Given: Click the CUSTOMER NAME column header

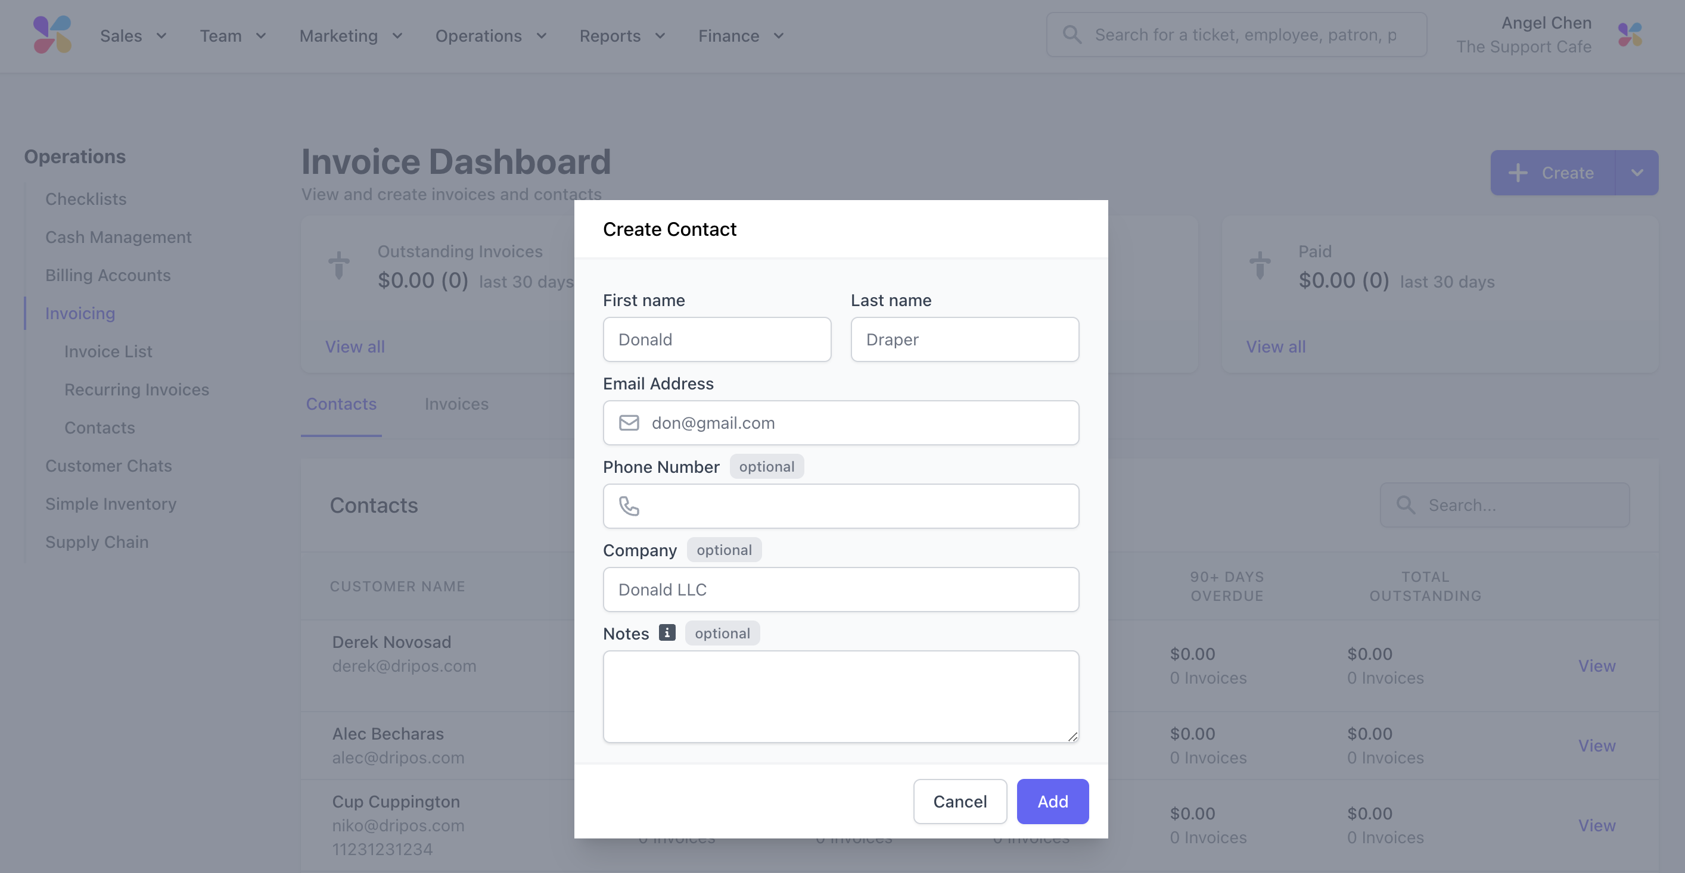Looking at the screenshot, I should (397, 586).
